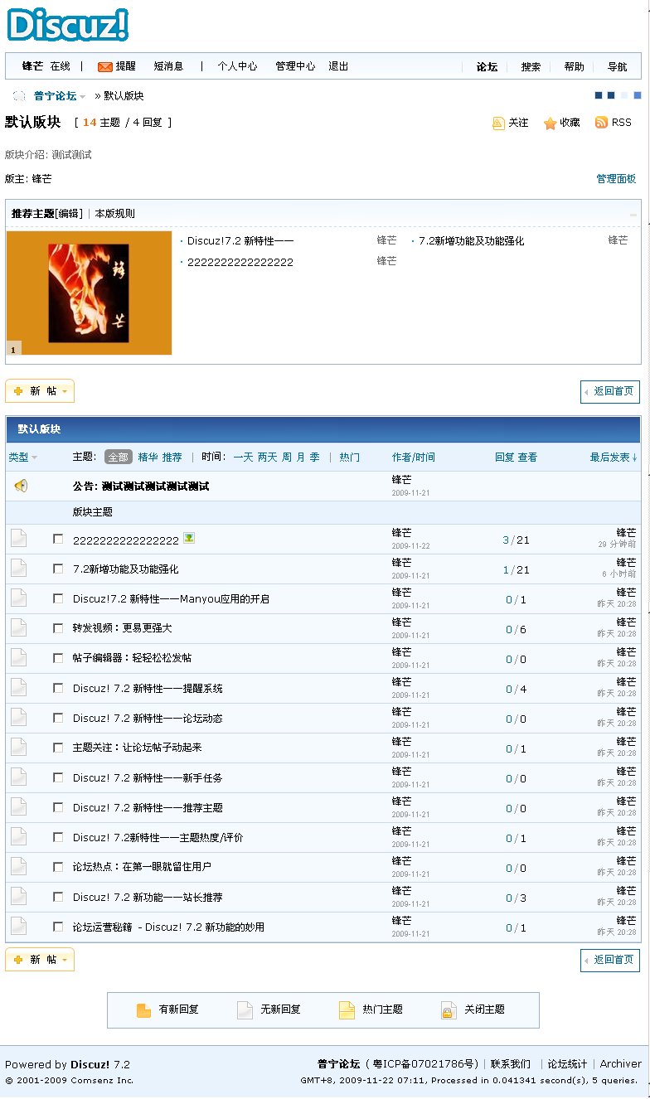The width and height of the screenshot is (650, 1099).
Task: Open the RSS feed icon
Action: pyautogui.click(x=601, y=122)
